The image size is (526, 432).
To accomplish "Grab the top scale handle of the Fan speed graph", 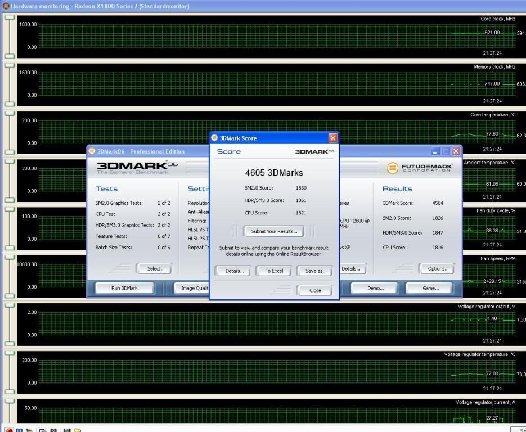I will tap(10, 257).
